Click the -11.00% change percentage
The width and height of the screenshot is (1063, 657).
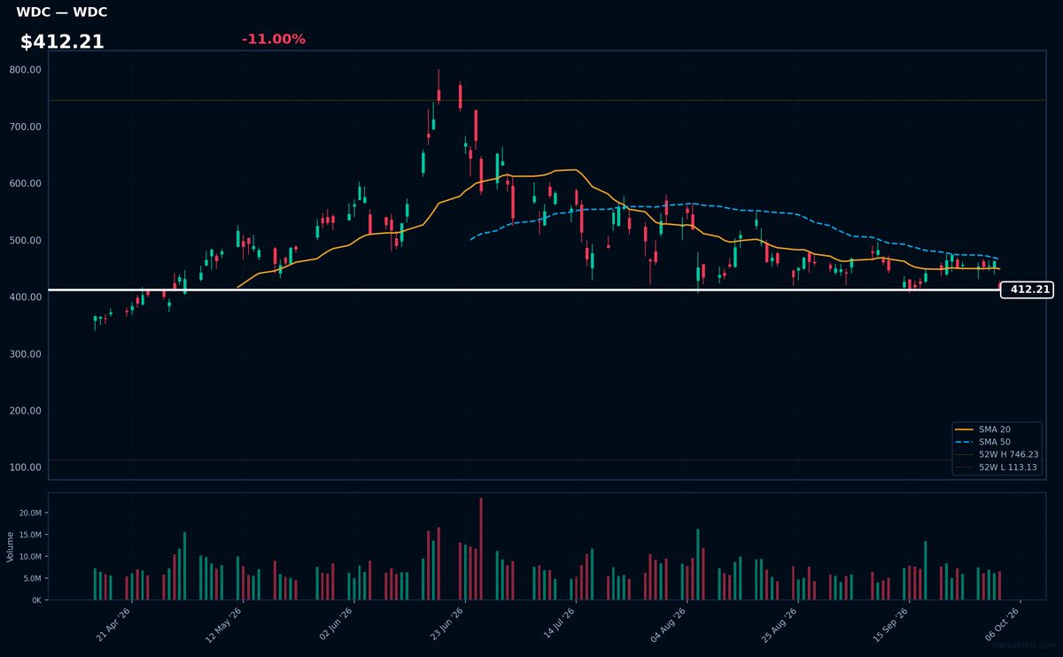pyautogui.click(x=273, y=39)
